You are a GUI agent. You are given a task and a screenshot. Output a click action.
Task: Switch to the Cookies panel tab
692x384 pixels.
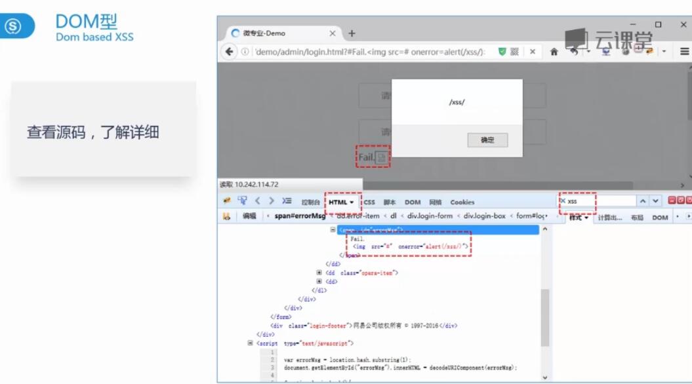point(462,202)
